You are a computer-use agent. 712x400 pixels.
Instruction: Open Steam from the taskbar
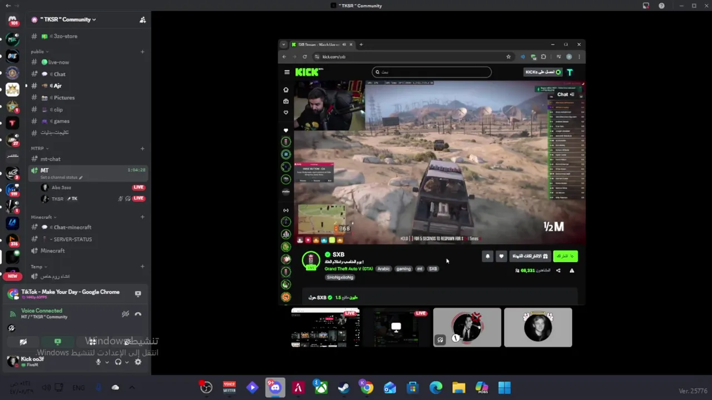pos(343,388)
